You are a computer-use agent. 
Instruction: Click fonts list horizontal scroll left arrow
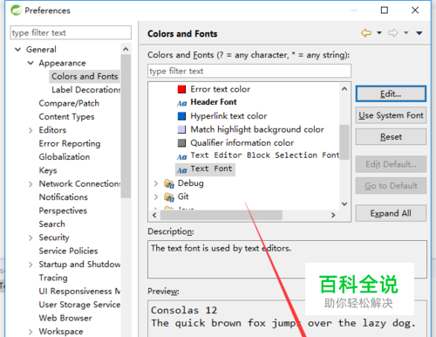coord(154,215)
